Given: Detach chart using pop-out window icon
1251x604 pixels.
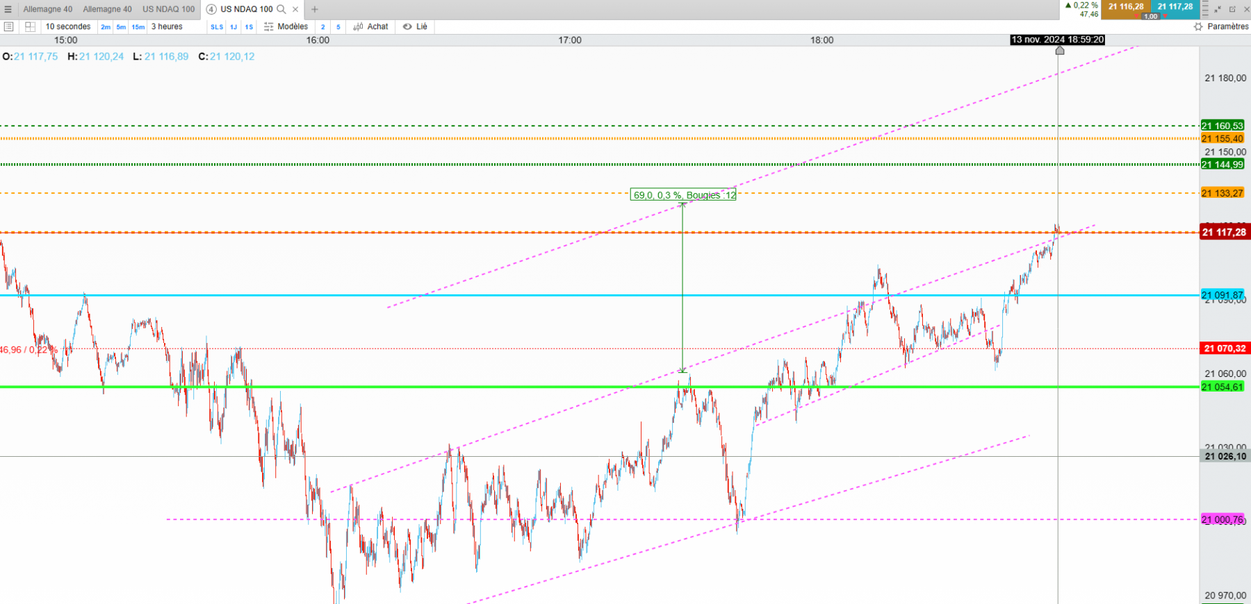Looking at the screenshot, I should [1232, 9].
